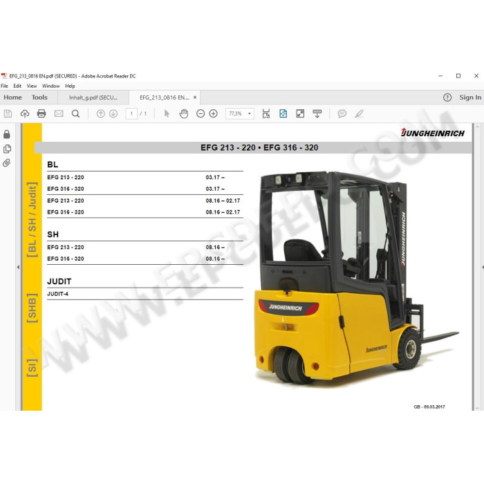The width and height of the screenshot is (484, 484).
Task: Open security lock panel in sidebar
Action: [x=7, y=134]
